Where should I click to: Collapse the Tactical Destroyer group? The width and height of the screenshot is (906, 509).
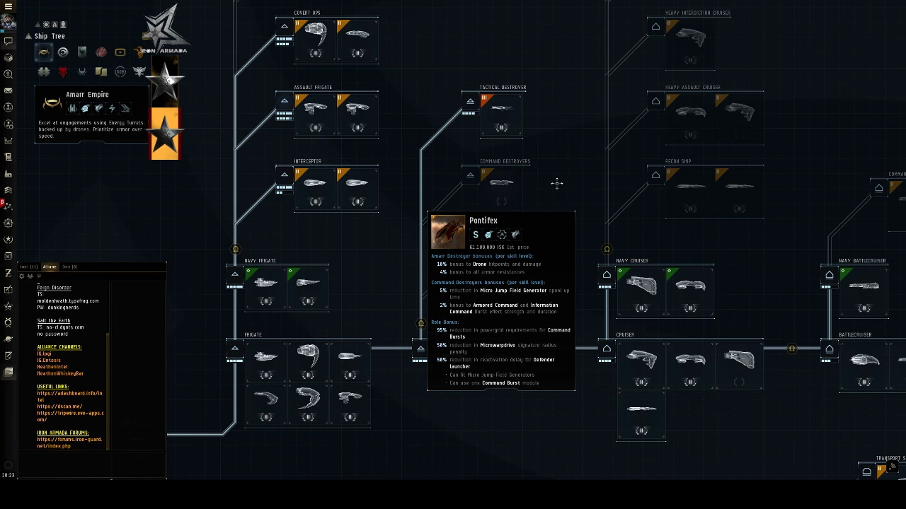coord(470,101)
